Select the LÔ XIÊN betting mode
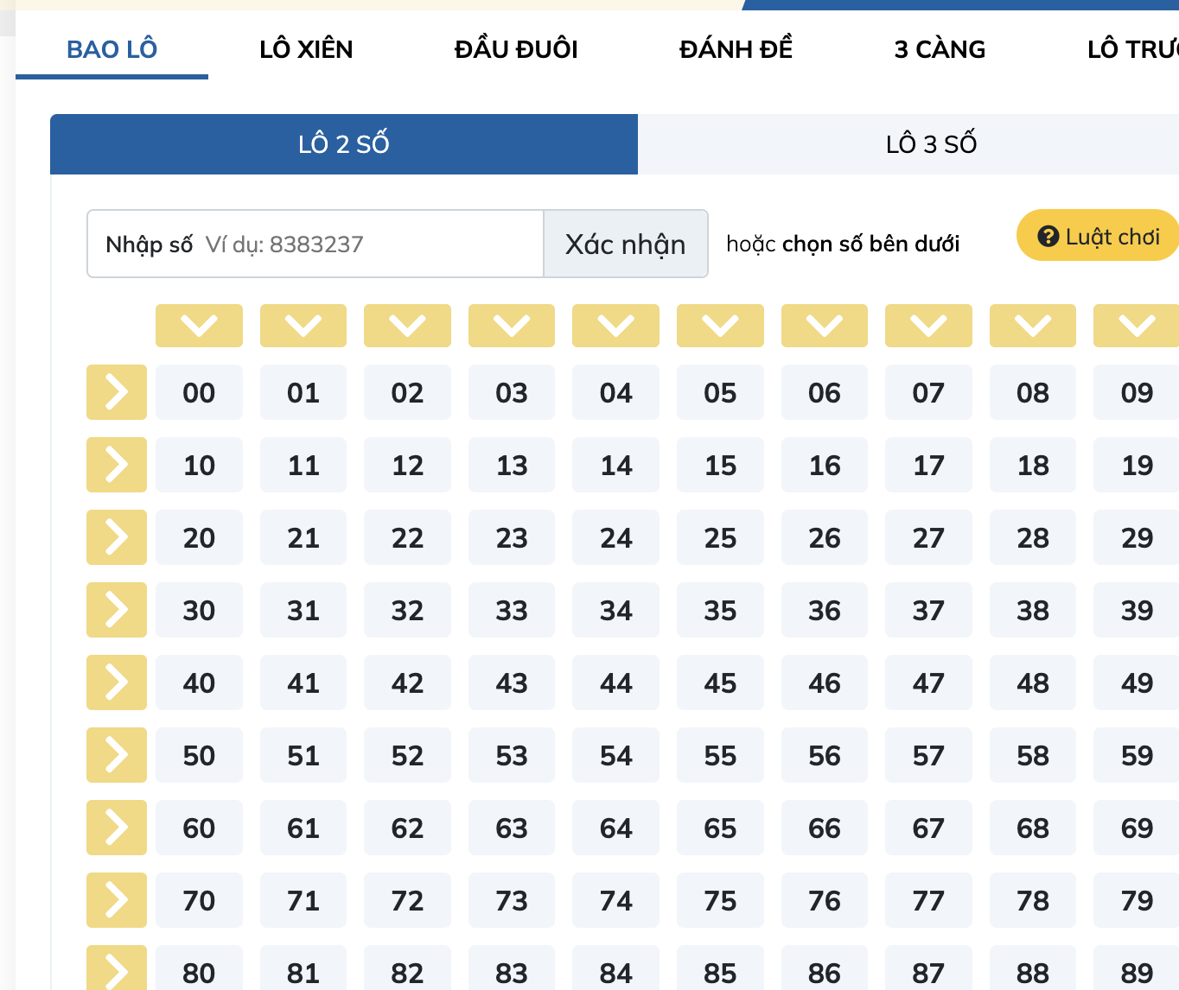The image size is (1179, 990). [306, 49]
